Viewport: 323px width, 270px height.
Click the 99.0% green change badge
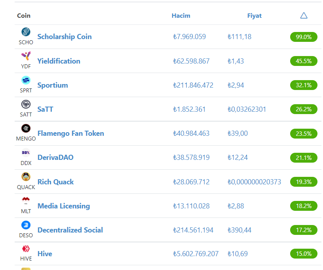coord(304,37)
